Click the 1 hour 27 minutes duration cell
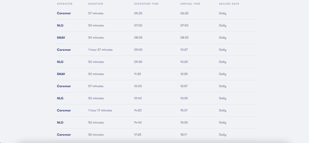The image size is (309, 143). [x=100, y=50]
